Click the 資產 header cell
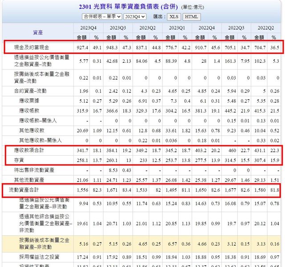The image size is (285, 267). 38,32
